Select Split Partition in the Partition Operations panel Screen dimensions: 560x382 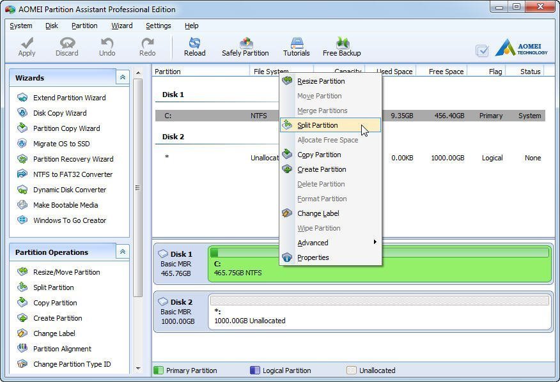(53, 287)
